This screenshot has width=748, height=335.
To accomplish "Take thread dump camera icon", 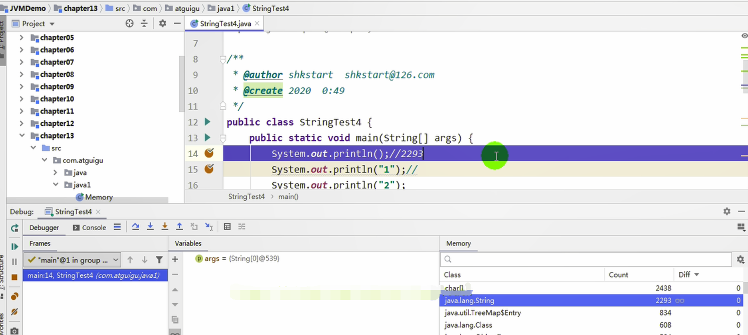I will coord(15,330).
